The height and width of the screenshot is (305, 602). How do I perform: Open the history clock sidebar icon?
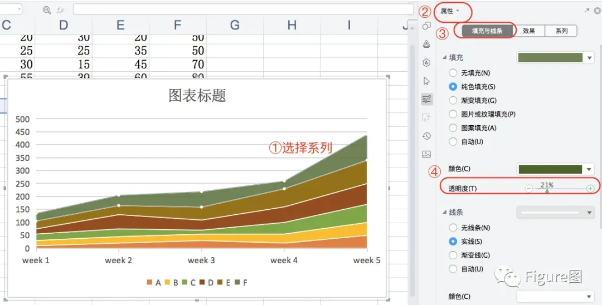(x=426, y=136)
